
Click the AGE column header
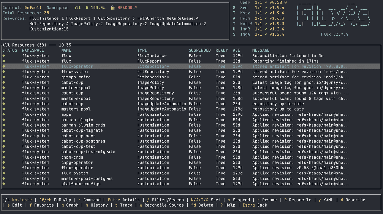237,50
